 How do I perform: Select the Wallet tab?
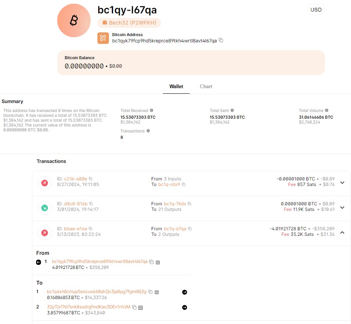click(176, 86)
